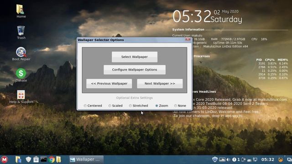Click the taskbar clock showing 05:32
The width and height of the screenshot is (292, 164).
[268, 159]
